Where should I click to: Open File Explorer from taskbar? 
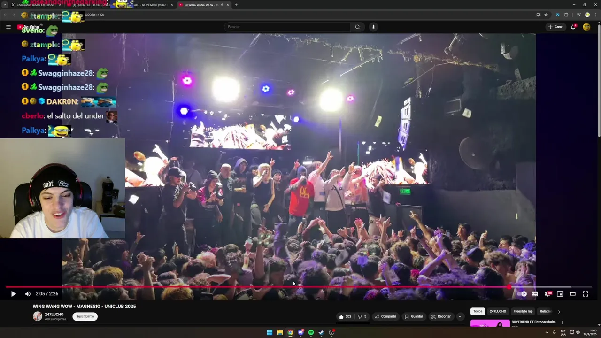pyautogui.click(x=280, y=332)
